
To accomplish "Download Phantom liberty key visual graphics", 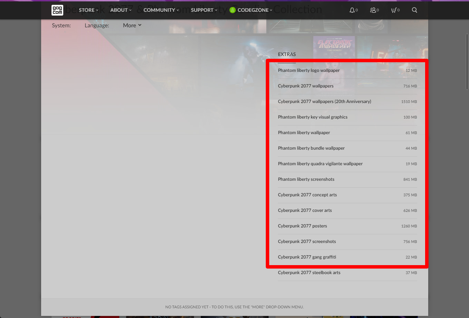I will pos(347,117).
